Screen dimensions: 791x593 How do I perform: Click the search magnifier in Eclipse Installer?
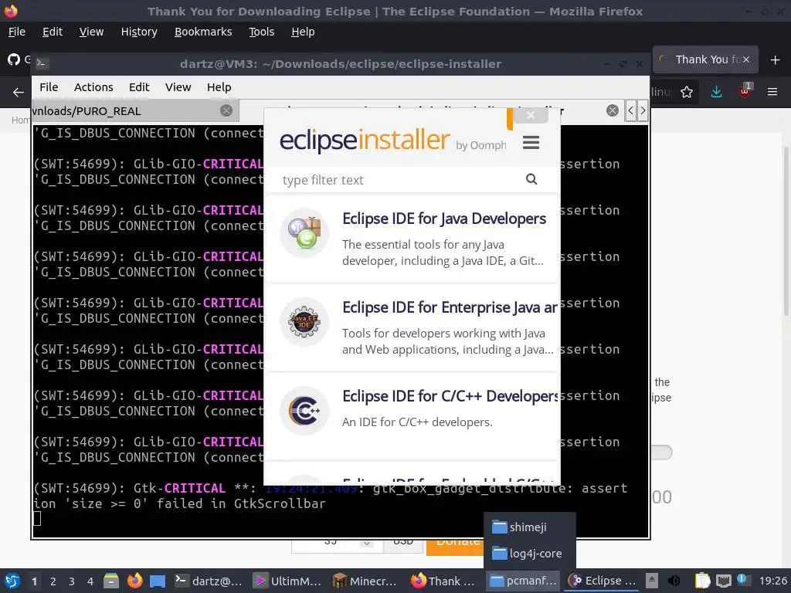[531, 179]
